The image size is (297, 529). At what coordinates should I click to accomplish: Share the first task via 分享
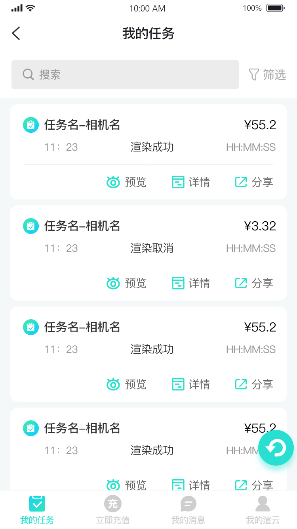coord(254,182)
